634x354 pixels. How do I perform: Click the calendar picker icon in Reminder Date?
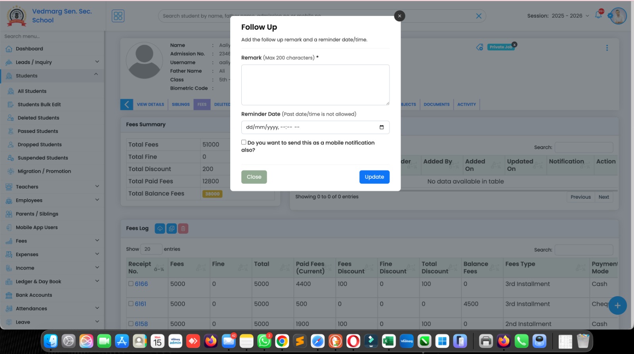[x=381, y=127]
